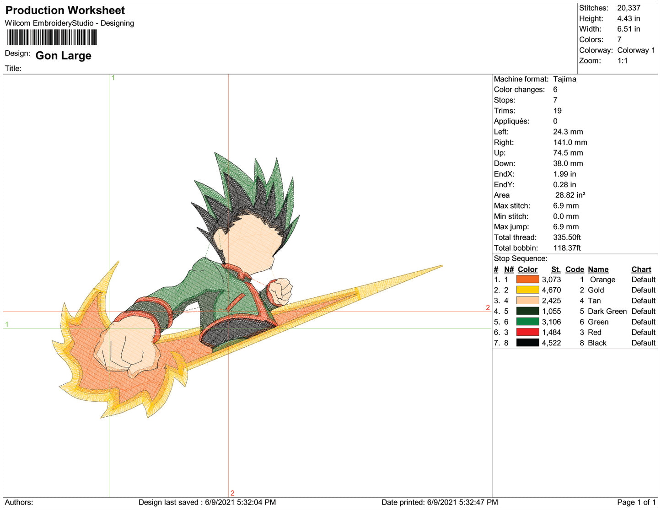Click the 'Dark Green' thread name
661x511 pixels.
coord(607,311)
